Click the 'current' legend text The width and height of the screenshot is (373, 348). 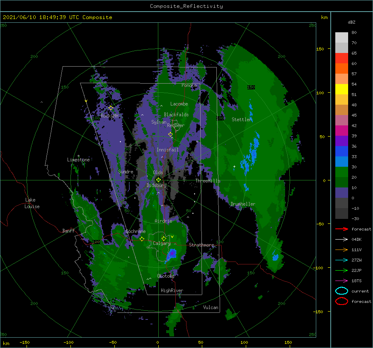(360, 291)
